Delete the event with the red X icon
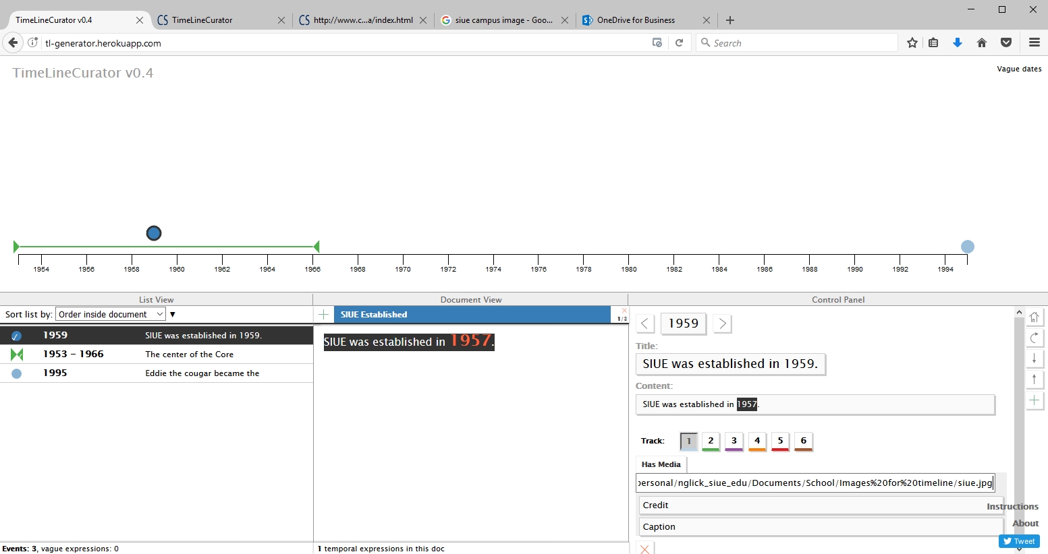The height and width of the screenshot is (554, 1048). coord(644,549)
